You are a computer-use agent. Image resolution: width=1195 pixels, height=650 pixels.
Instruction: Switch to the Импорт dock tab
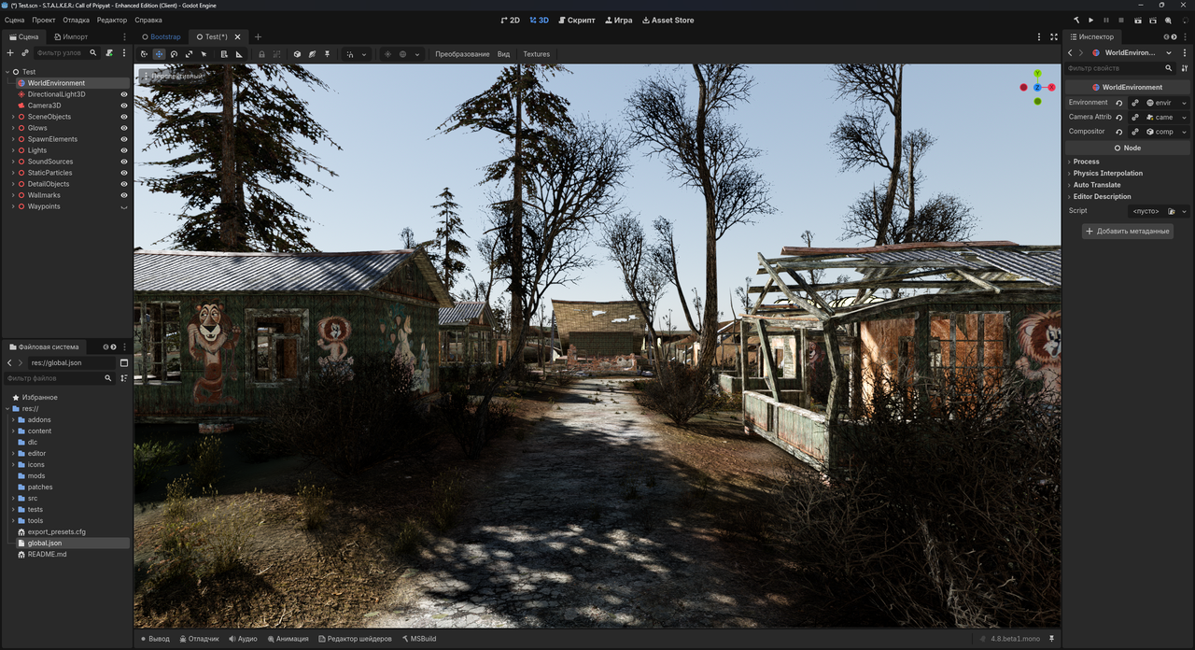tap(70, 36)
